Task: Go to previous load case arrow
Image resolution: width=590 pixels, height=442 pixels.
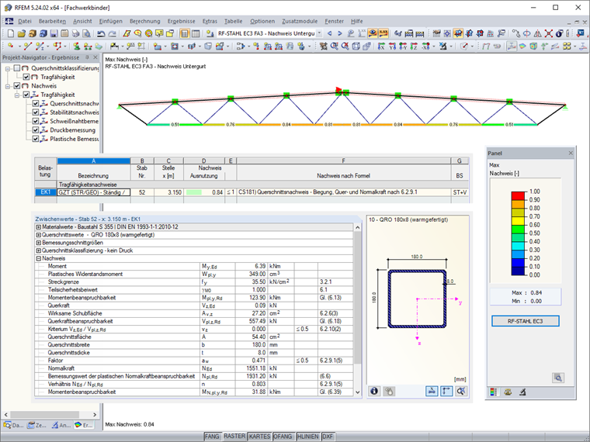Action: pyautogui.click(x=330, y=33)
